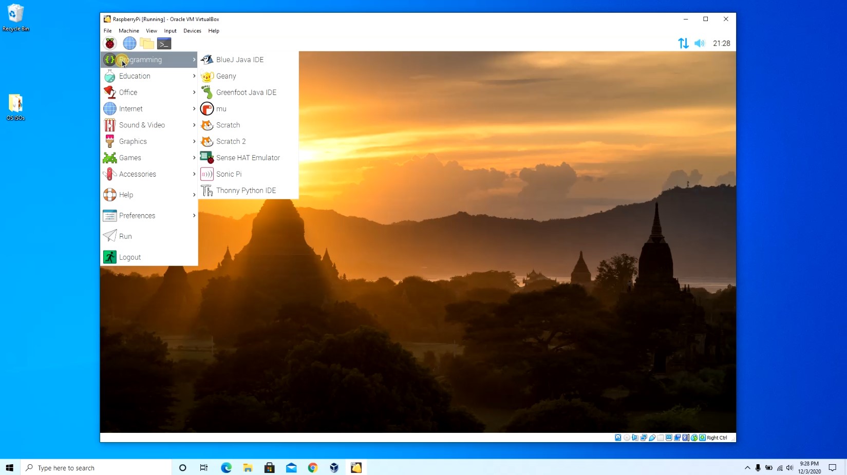This screenshot has height=475, width=847.
Task: Click the hard disk activity icon in VM status bar
Action: coord(618,438)
